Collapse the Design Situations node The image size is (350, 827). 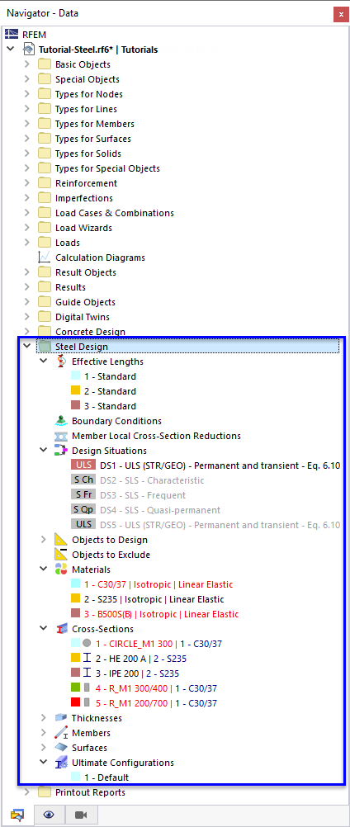pyautogui.click(x=44, y=451)
